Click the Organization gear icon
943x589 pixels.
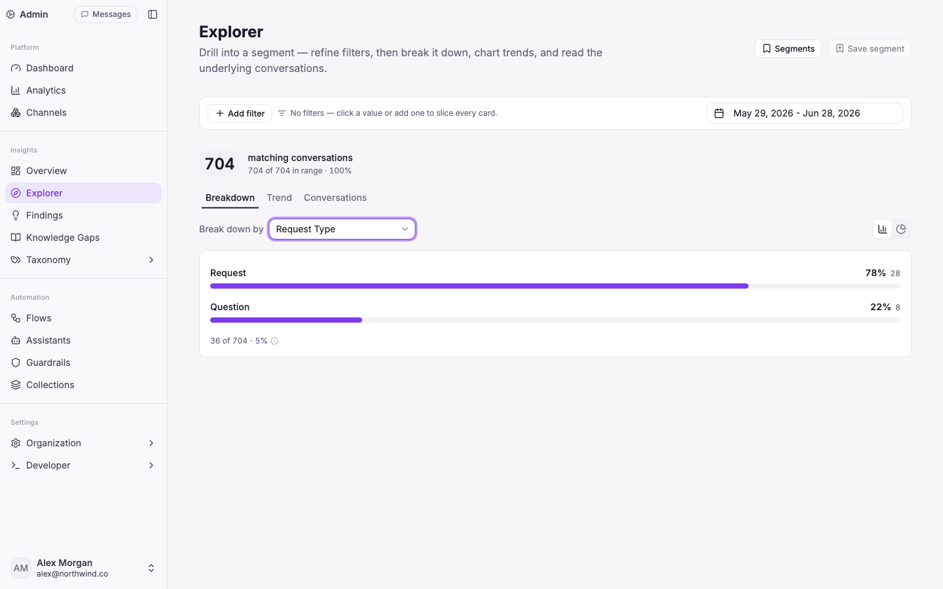tap(16, 443)
